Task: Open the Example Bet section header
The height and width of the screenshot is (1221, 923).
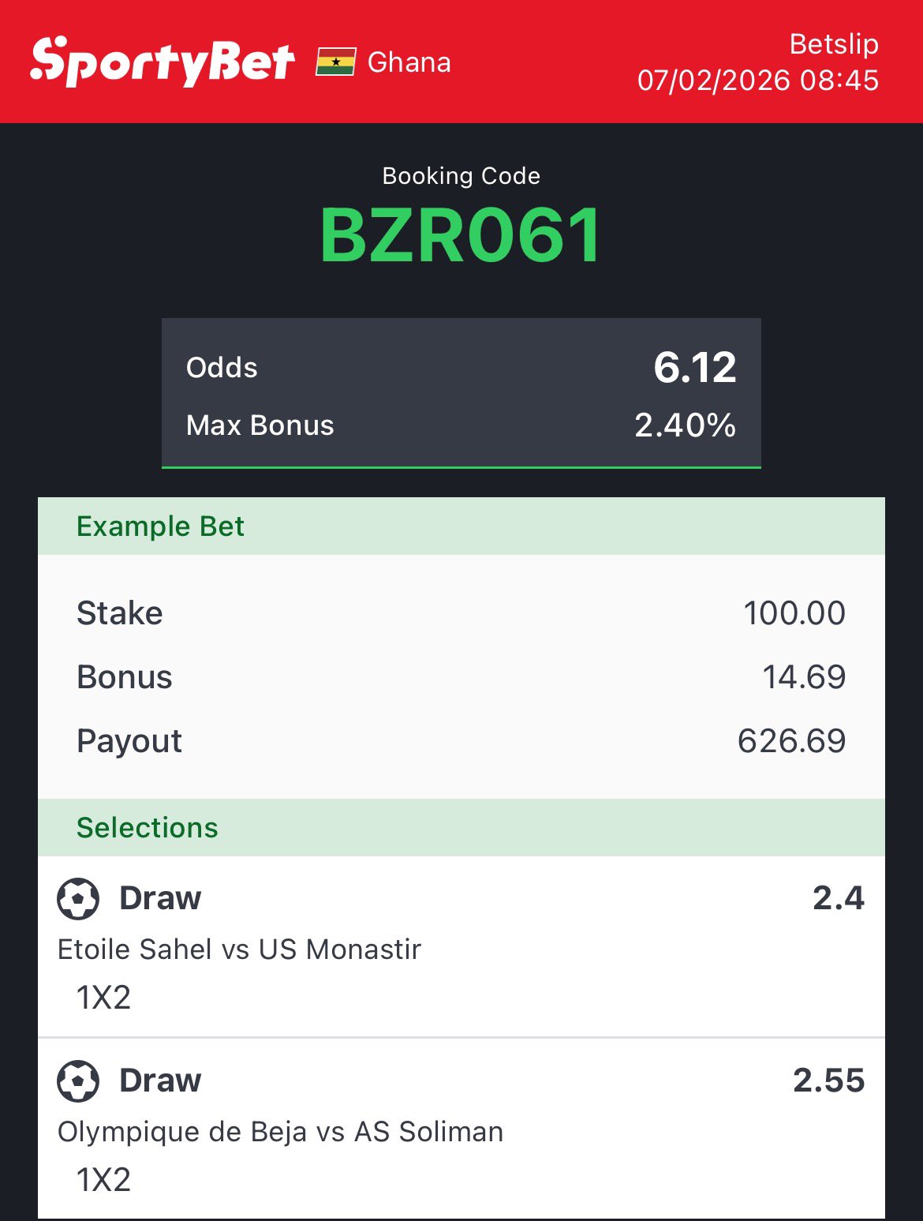Action: point(160,526)
